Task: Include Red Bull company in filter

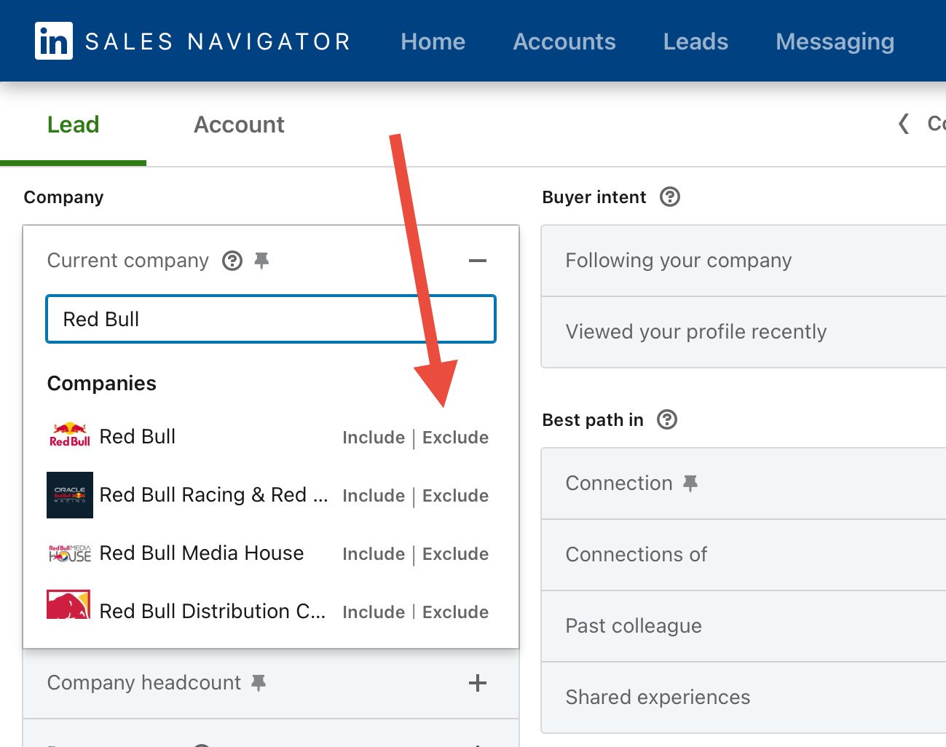Action: (374, 438)
